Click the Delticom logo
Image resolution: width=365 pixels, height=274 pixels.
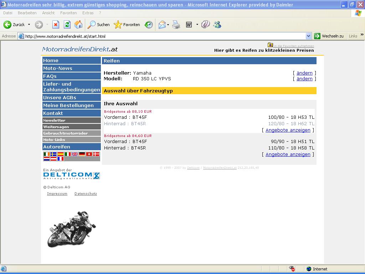tap(71, 176)
